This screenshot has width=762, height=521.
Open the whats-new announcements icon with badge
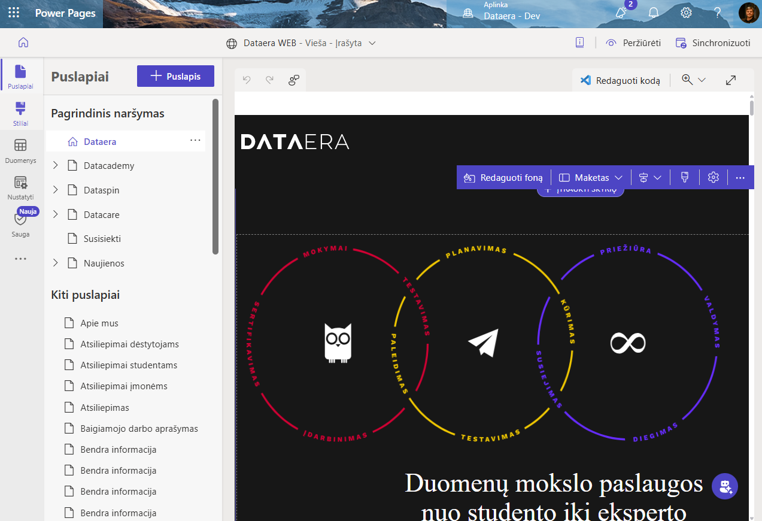(622, 11)
